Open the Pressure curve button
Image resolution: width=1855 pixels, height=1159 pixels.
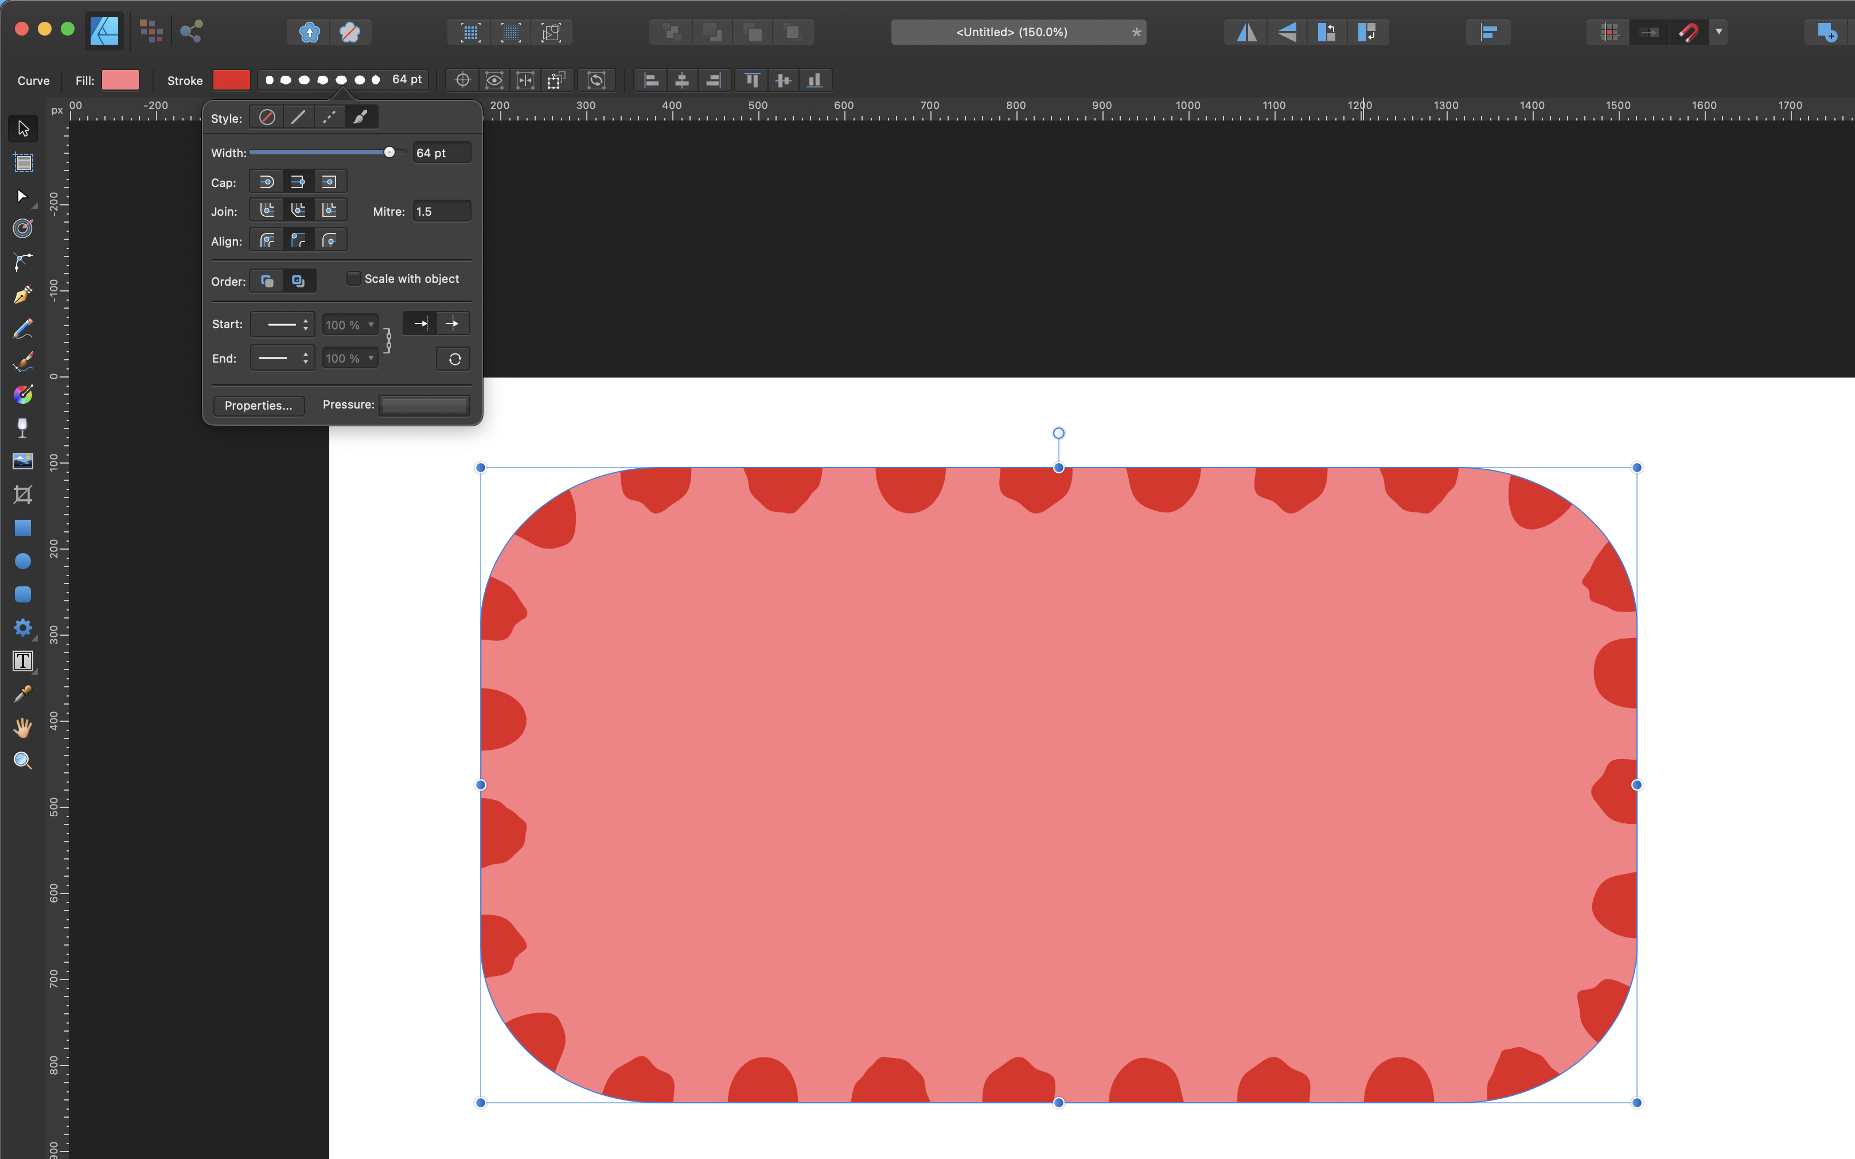click(424, 406)
